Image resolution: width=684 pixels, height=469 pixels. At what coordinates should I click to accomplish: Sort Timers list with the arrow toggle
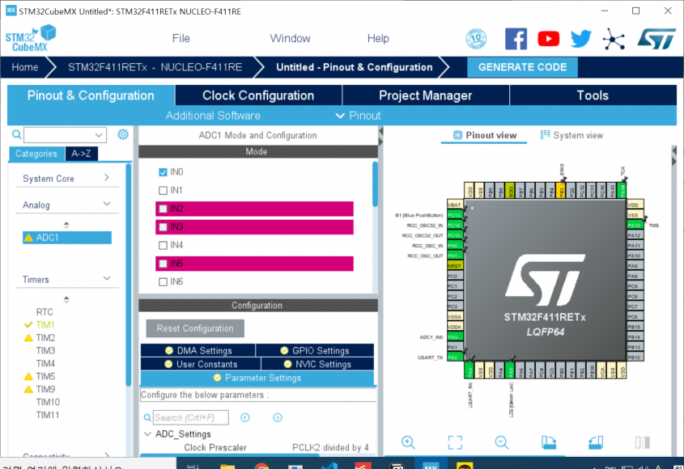tap(66, 299)
